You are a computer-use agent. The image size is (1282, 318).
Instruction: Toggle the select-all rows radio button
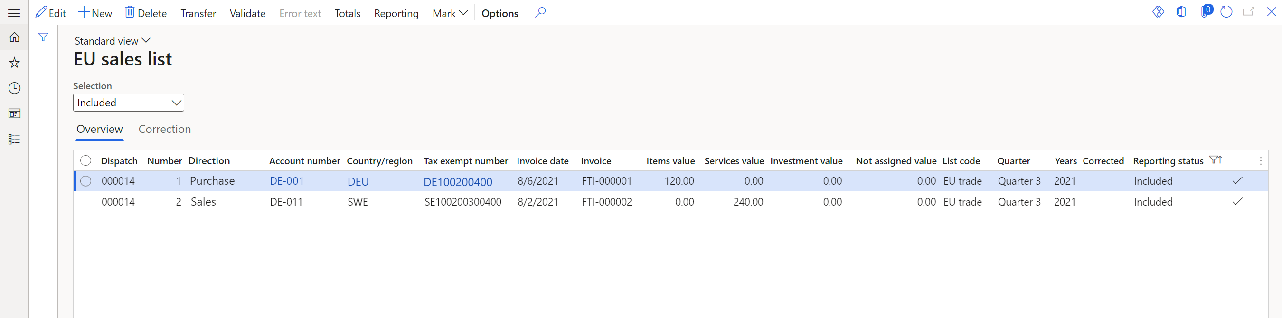(x=85, y=161)
